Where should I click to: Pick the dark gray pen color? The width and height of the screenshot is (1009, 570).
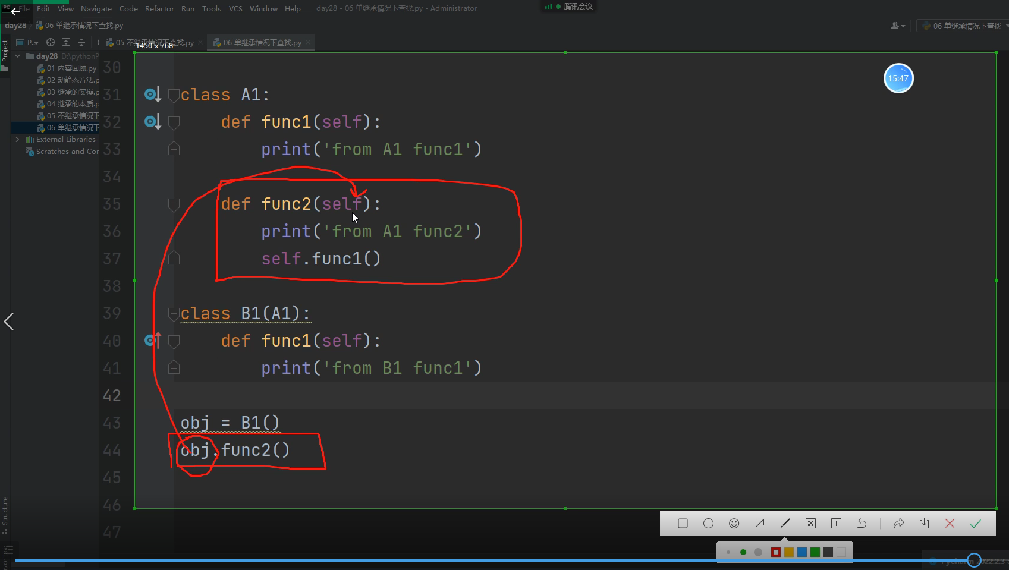828,552
